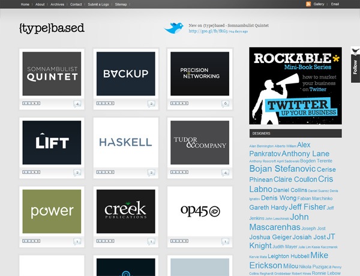Screen dimensions: 360x276
Task: Select designer Bojan Stefanovic
Action: [x=283, y=169]
